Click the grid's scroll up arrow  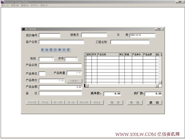point(160,55)
